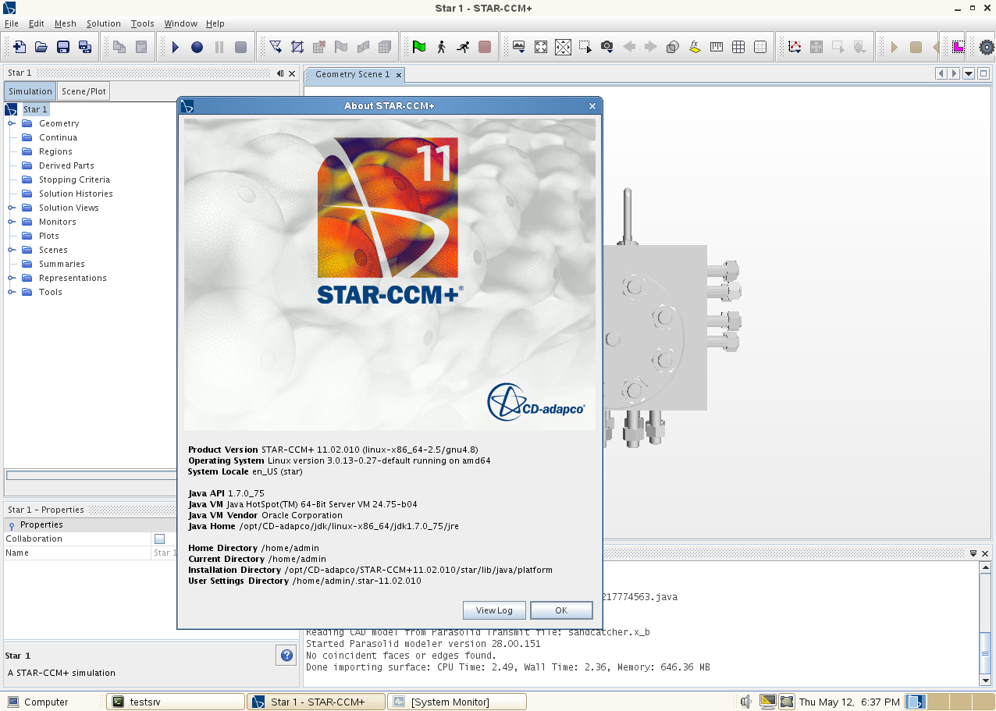996x711 pixels.
Task: Expand the Scenes tree node
Action: coord(12,250)
